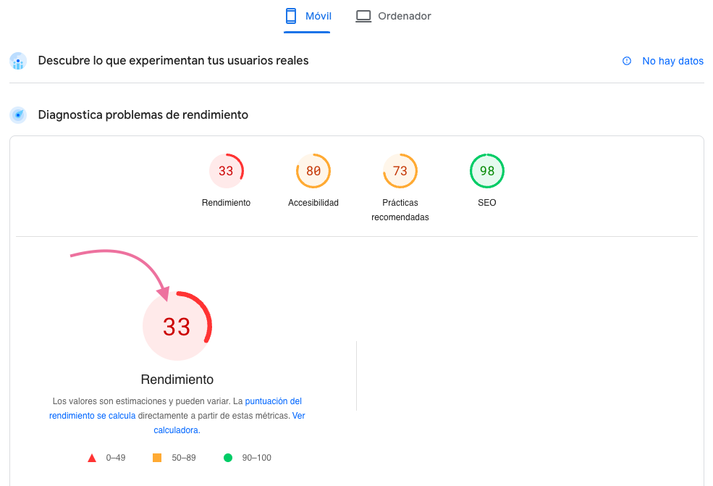Click the SEO gauge showing 98

click(486, 171)
